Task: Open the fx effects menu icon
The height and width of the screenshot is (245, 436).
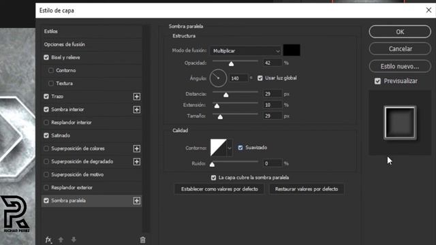Action: point(48,240)
